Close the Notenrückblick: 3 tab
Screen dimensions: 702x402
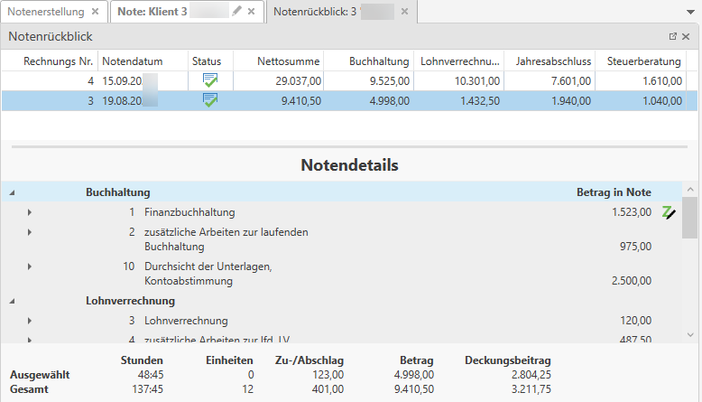[404, 12]
